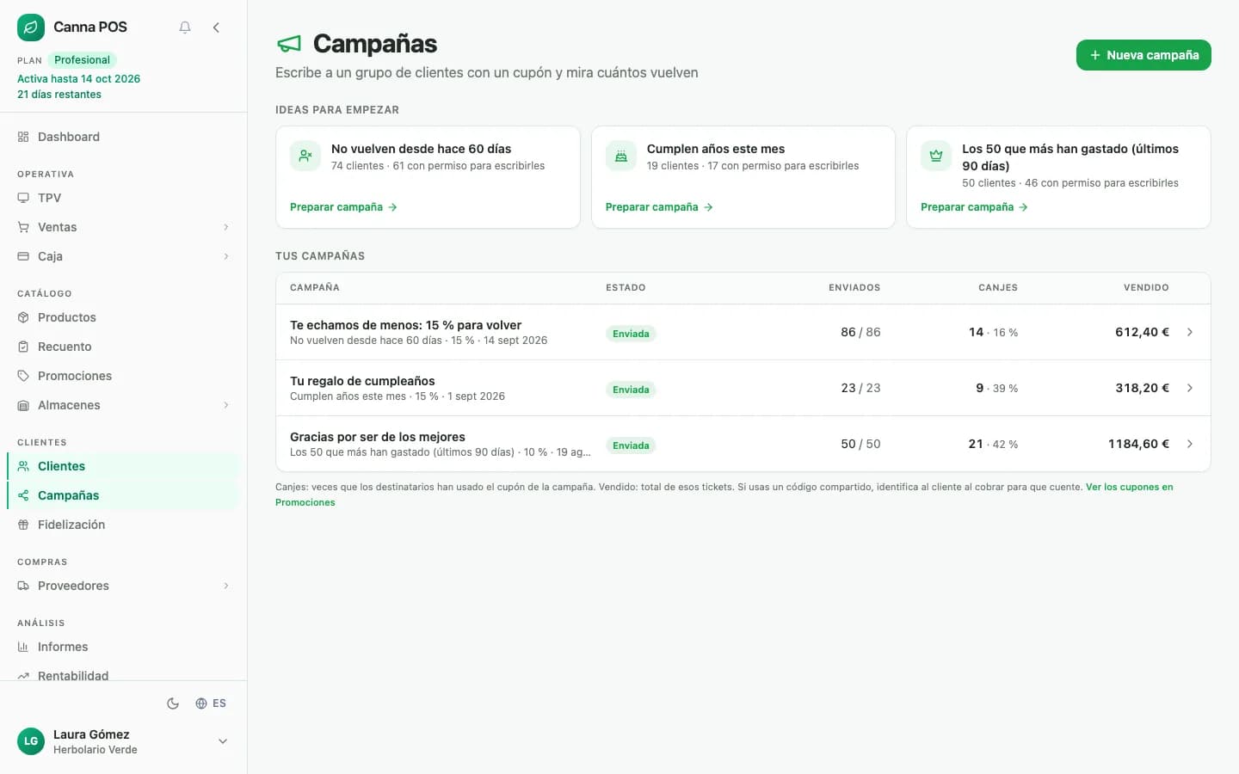The width and height of the screenshot is (1239, 774).
Task: Toggle dark mode with the moon icon
Action: 173,703
